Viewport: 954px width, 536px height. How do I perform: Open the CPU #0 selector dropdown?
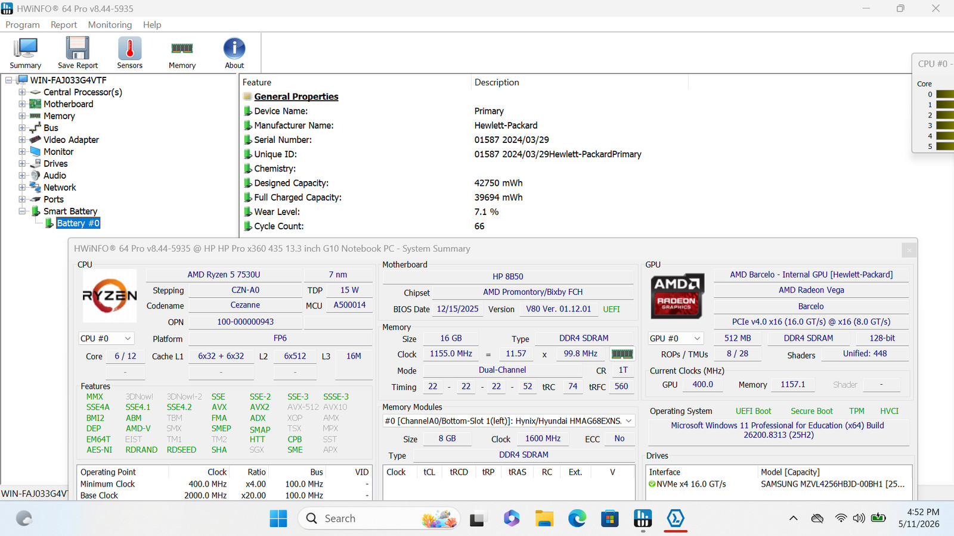coord(106,338)
